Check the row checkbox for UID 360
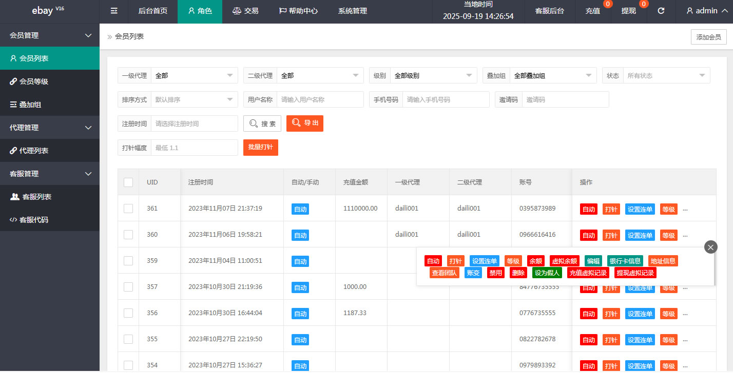Screen dimensions: 733x373 click(x=128, y=235)
